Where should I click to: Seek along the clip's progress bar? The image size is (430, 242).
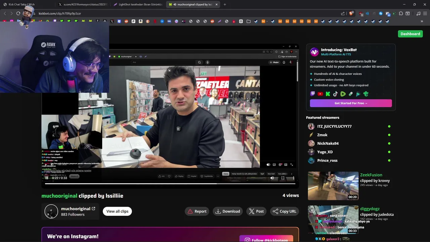point(170,184)
